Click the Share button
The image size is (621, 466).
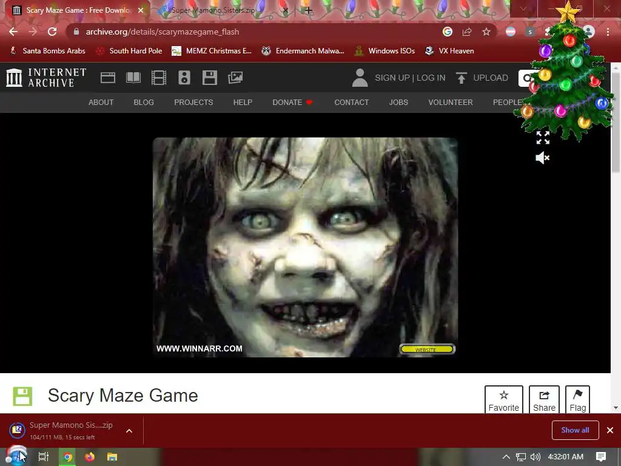click(544, 399)
